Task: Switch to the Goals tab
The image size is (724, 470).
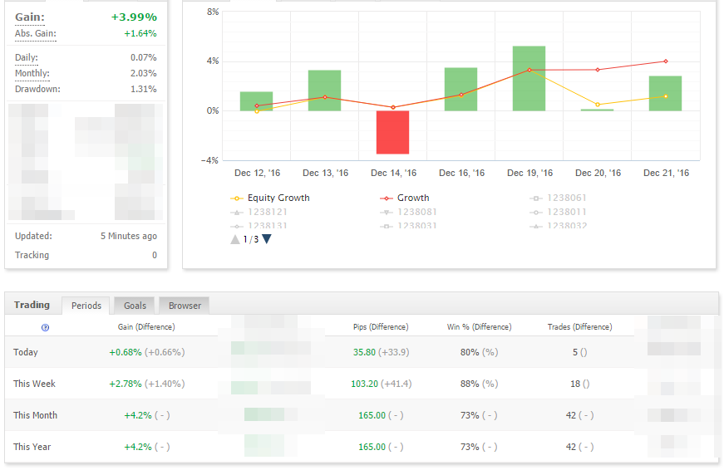Action: pyautogui.click(x=135, y=306)
